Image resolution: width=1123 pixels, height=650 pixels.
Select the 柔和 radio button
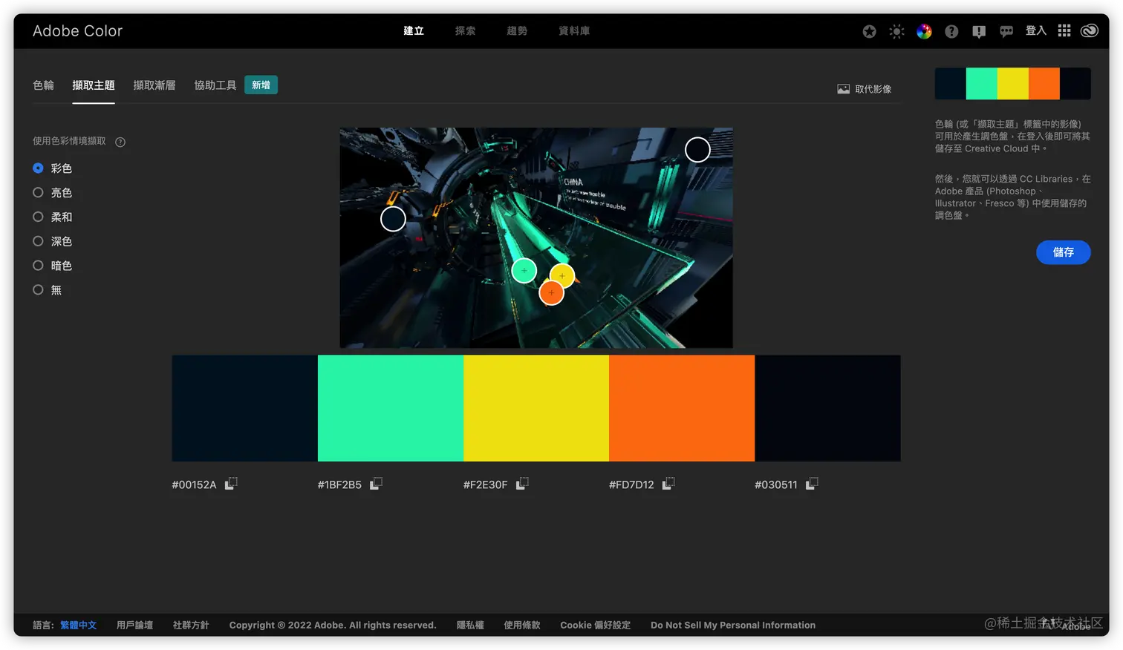[x=38, y=217]
